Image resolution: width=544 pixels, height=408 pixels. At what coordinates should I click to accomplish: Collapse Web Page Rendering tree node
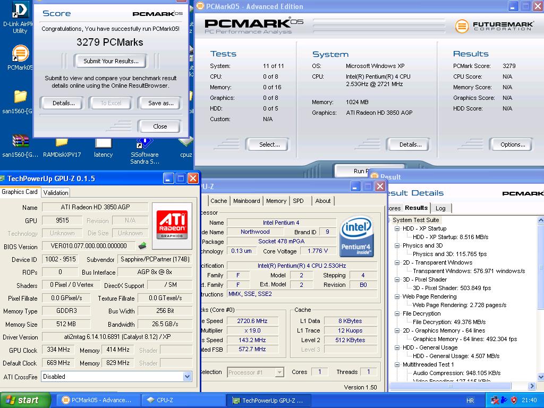[397, 296]
